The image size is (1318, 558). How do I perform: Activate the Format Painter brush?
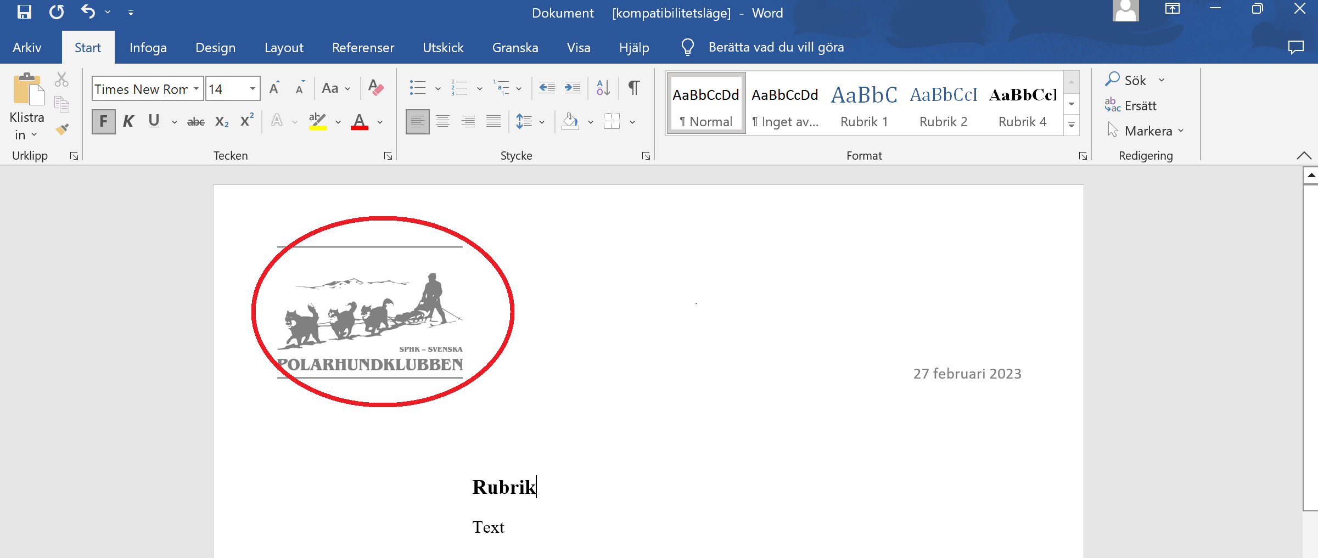click(61, 129)
